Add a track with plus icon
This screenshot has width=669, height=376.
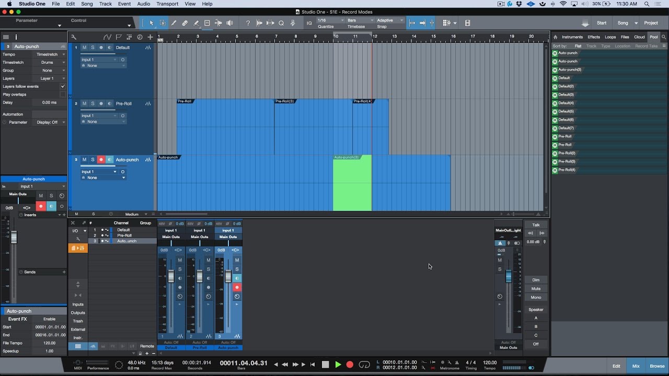[151, 37]
